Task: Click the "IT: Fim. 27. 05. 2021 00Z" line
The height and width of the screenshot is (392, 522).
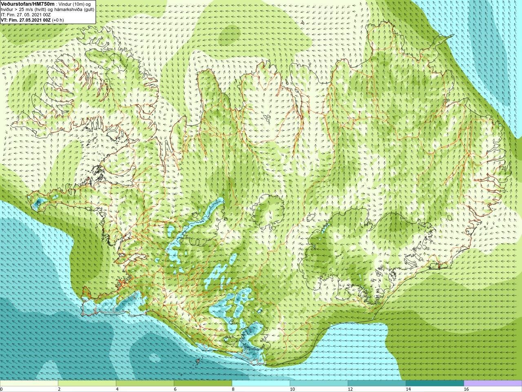Action: click(x=26, y=15)
